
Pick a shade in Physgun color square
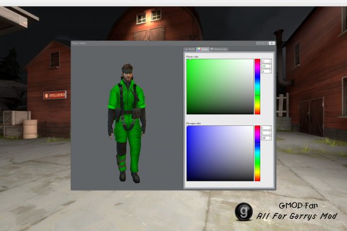click(x=220, y=154)
